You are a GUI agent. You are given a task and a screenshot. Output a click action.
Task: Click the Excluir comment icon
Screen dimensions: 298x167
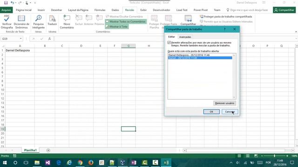coord(79,20)
